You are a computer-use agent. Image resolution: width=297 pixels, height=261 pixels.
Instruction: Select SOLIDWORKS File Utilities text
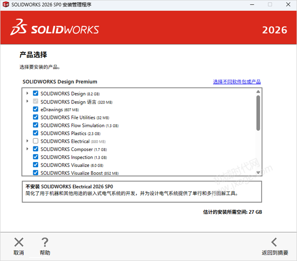75,118
